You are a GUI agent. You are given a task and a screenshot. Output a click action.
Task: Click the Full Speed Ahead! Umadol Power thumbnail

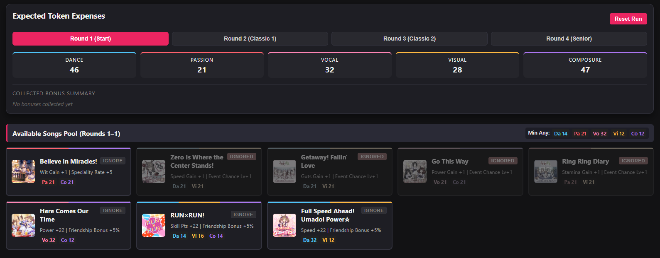[285, 225]
